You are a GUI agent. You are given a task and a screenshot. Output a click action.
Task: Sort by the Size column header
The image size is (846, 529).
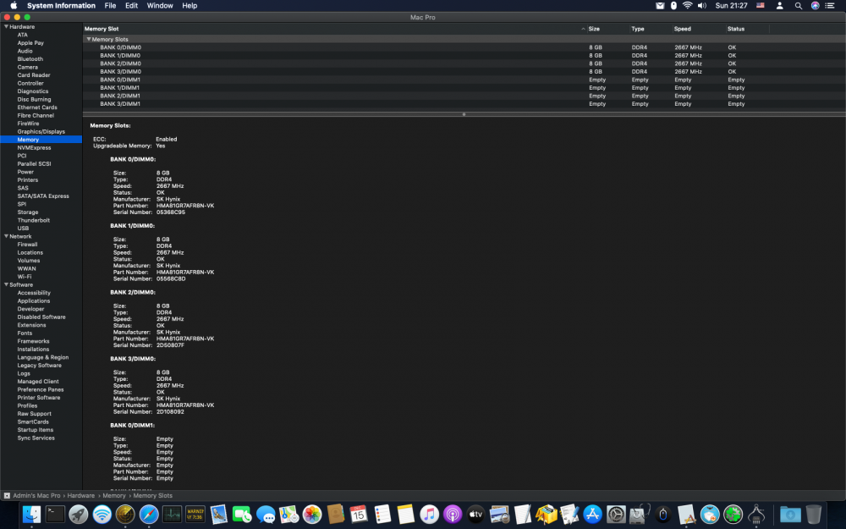click(x=608, y=29)
